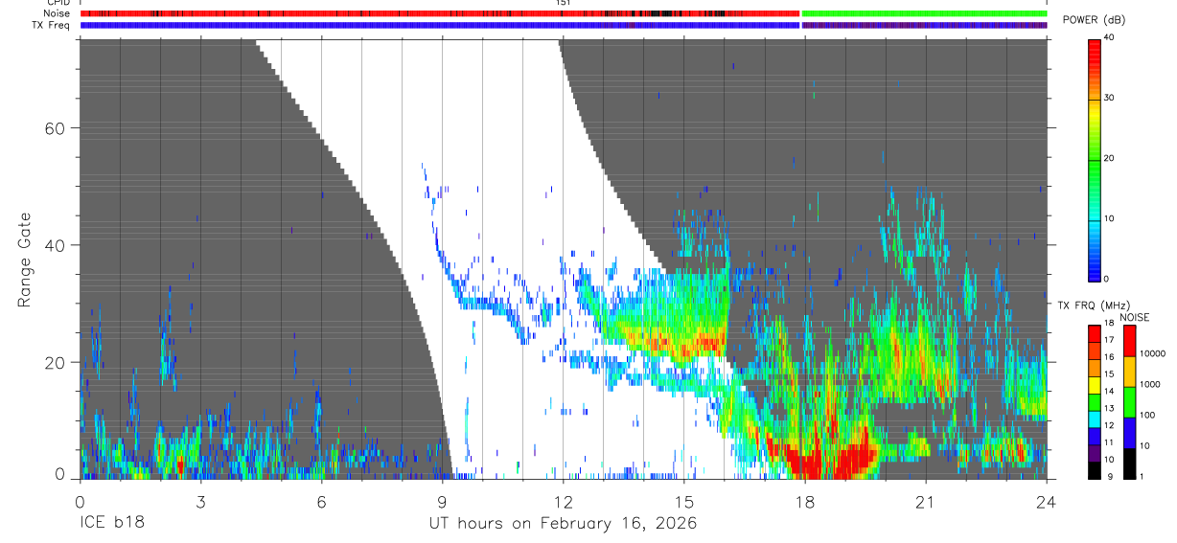Click the 10 label on the NOISE legend
Screen dimensions: 1177x543
coord(1144,445)
